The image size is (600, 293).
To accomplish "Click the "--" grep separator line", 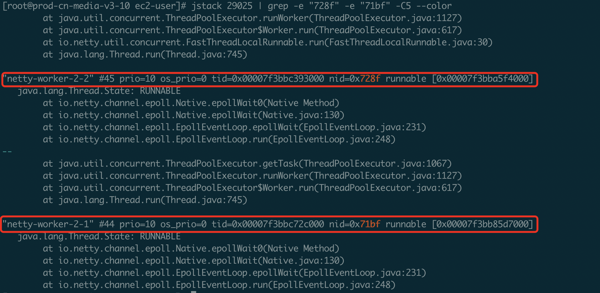I will tap(7, 152).
